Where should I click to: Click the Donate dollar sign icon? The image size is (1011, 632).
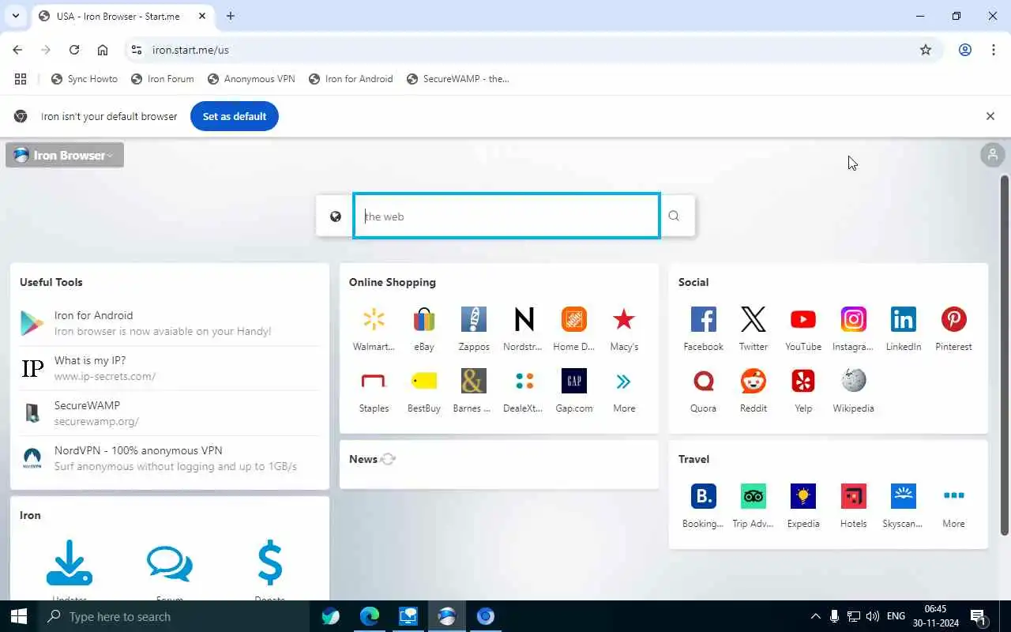(270, 562)
